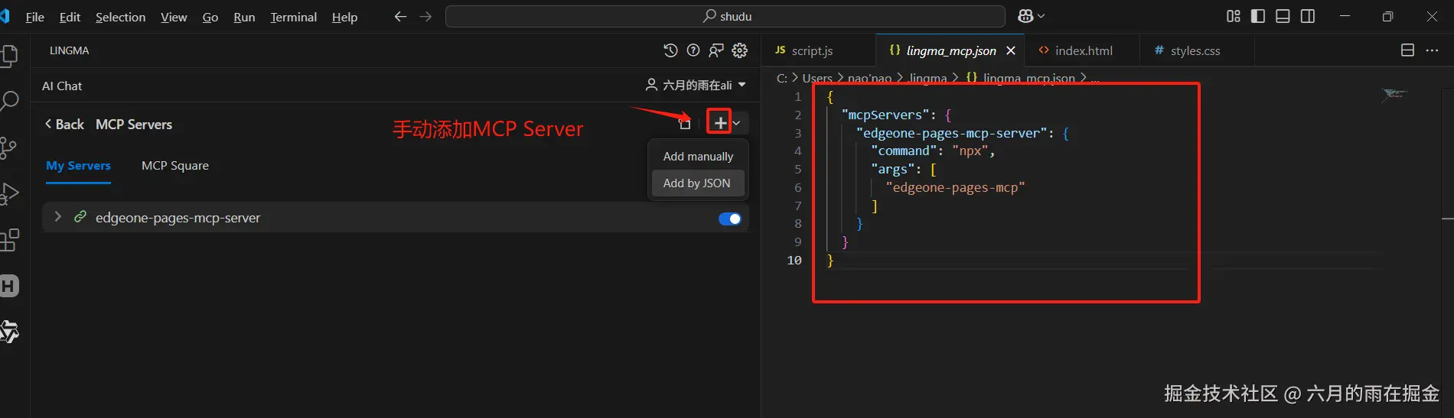Viewport: 1454px width, 418px height.
Task: Choose Add by JSON from dropdown
Action: 698,183
